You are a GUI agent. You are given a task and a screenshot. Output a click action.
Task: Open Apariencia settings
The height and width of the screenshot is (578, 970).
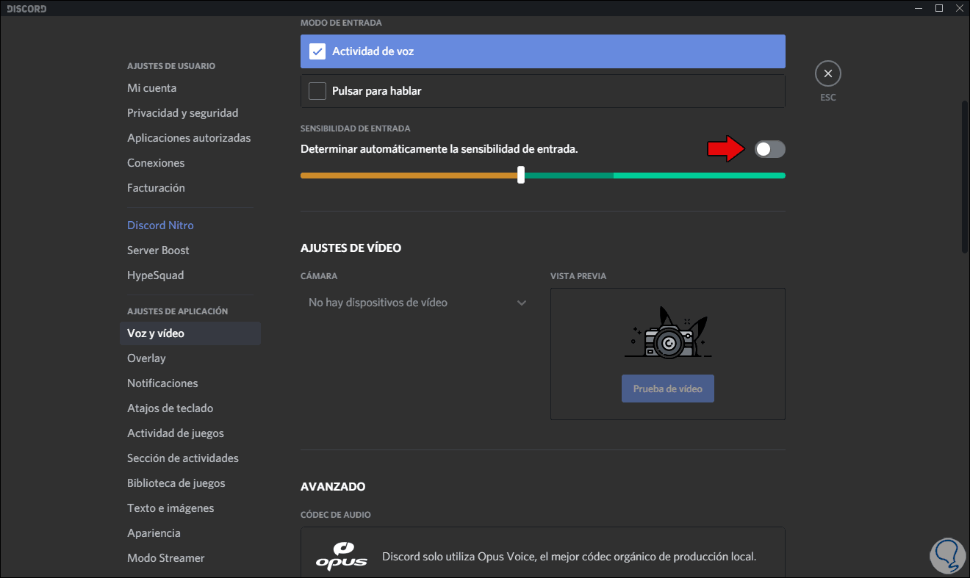[x=154, y=532]
